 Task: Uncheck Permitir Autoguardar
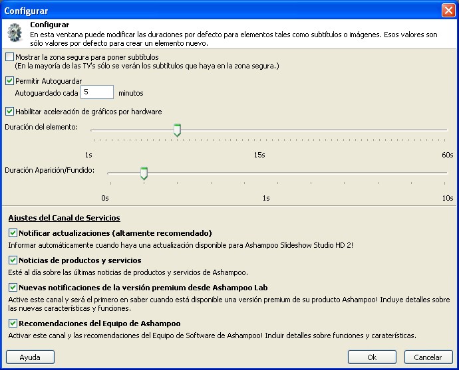point(9,80)
